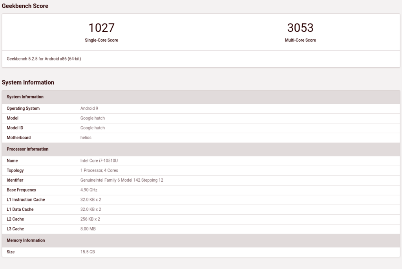
Task: Click the 'Operating System' row label
Action: click(x=23, y=109)
